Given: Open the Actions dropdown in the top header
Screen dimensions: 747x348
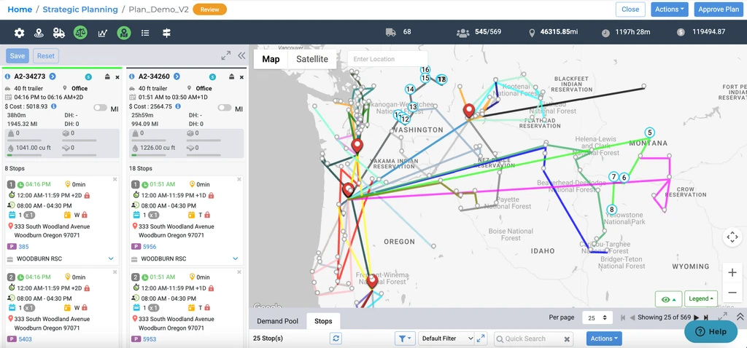Looking at the screenshot, I should [x=670, y=9].
